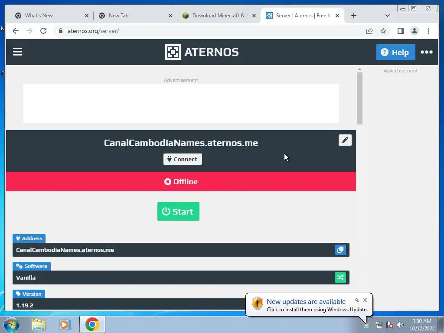444x333 pixels.
Task: Click the scrollbar up arrow
Action: (359, 69)
